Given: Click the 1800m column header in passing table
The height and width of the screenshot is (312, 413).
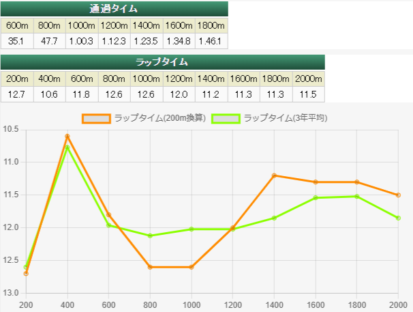Looking at the screenshot, I should [211, 25].
